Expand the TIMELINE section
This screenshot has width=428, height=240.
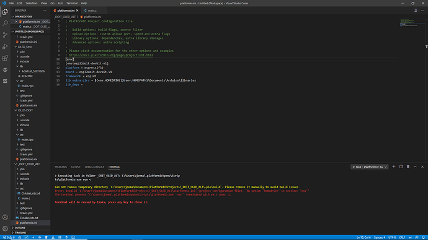pyautogui.click(x=30, y=233)
